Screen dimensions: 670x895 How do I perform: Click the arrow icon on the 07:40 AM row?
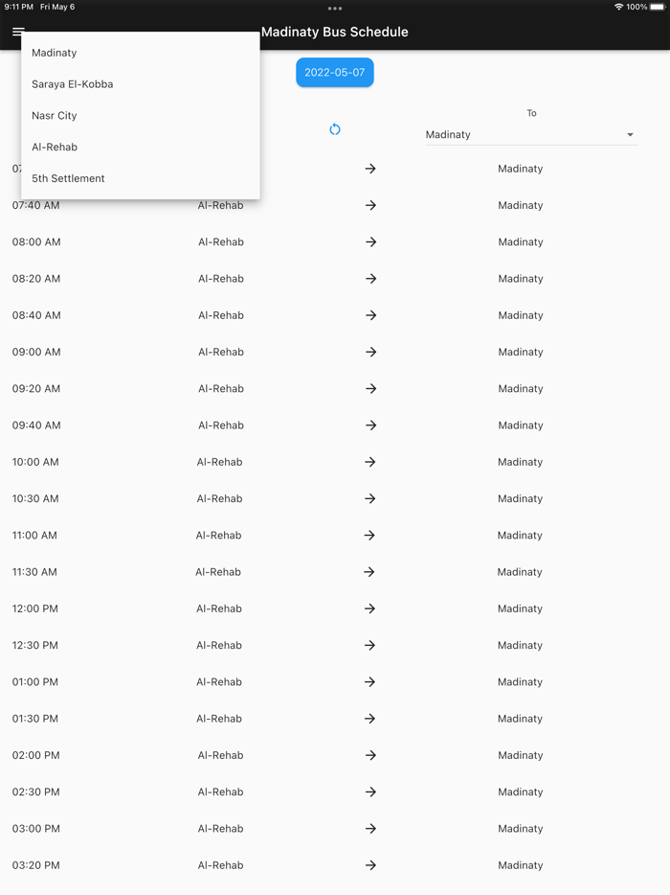click(x=370, y=205)
